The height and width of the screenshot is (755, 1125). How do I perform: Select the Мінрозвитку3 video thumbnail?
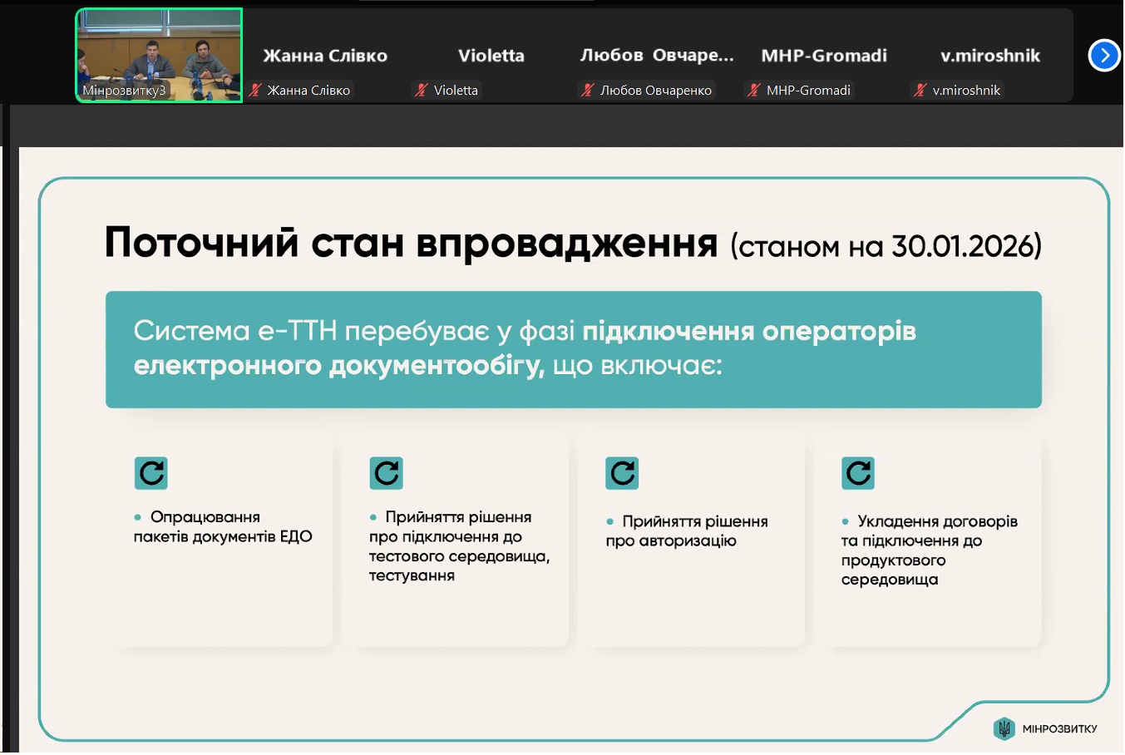coord(159,55)
